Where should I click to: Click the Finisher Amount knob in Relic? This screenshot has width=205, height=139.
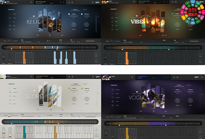(74, 25)
